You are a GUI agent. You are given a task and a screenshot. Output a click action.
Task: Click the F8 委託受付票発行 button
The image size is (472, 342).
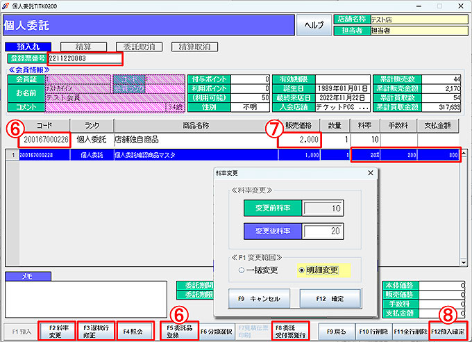(290, 332)
